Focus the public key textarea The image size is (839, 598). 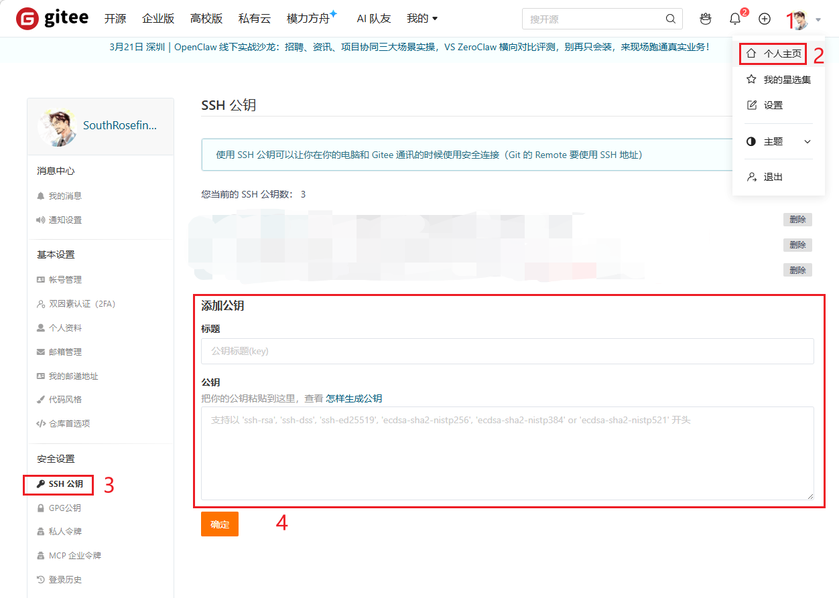(507, 453)
